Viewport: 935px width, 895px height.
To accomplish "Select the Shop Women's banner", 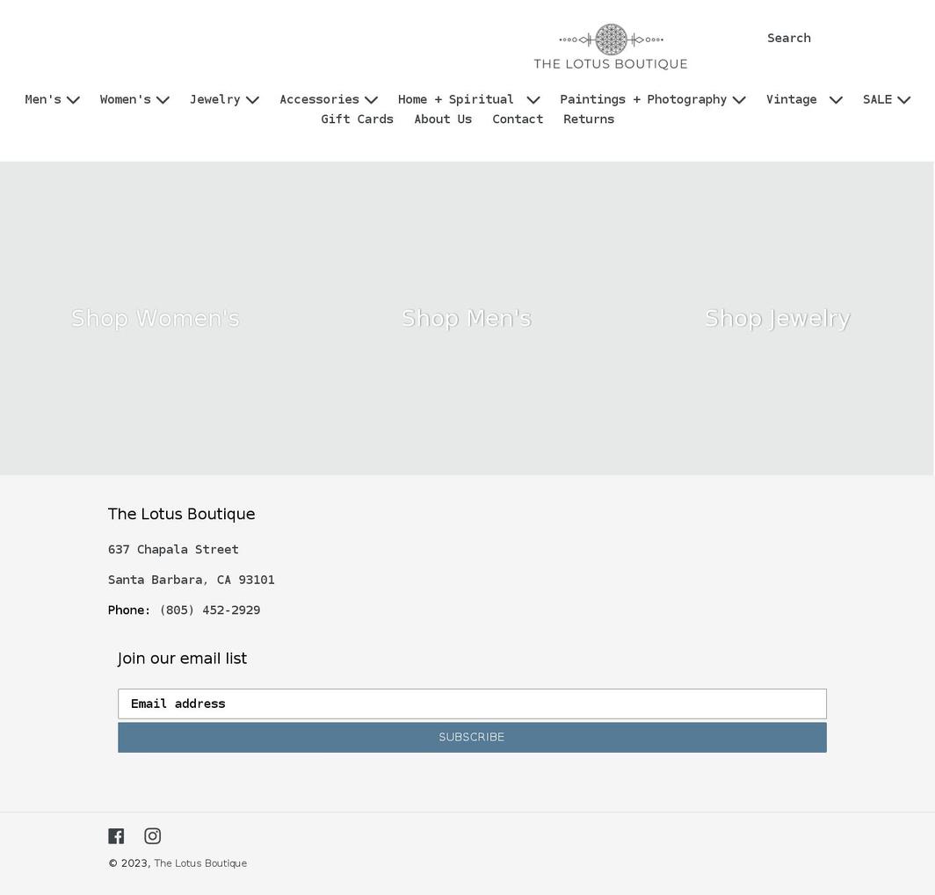I will click(x=156, y=318).
